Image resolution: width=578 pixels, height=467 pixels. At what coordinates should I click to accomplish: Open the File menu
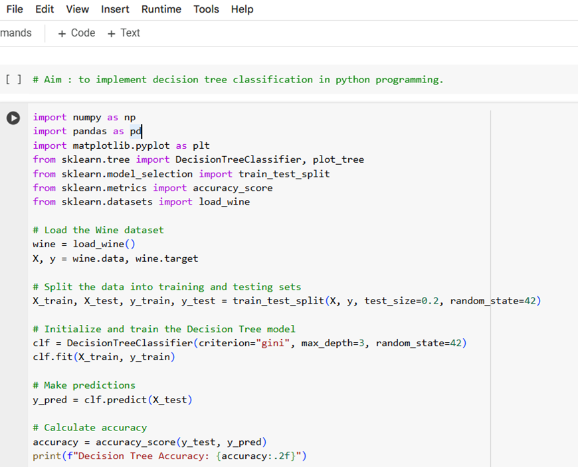point(15,9)
